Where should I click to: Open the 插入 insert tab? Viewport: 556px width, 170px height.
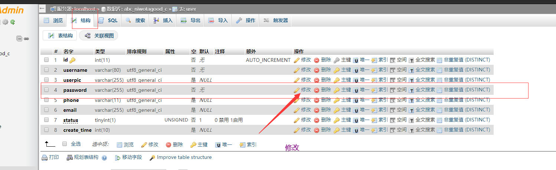[x=163, y=20]
